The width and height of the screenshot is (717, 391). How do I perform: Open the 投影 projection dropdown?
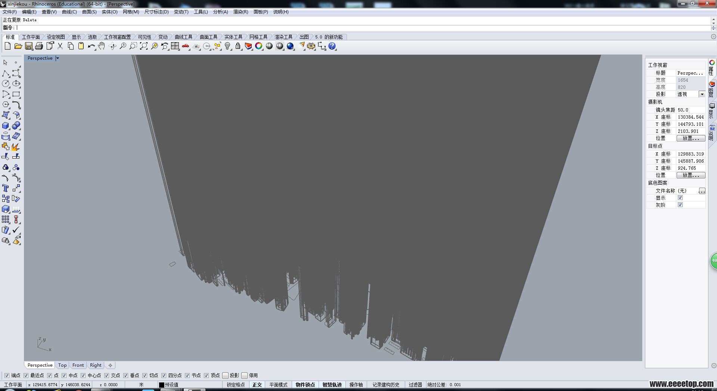(702, 94)
